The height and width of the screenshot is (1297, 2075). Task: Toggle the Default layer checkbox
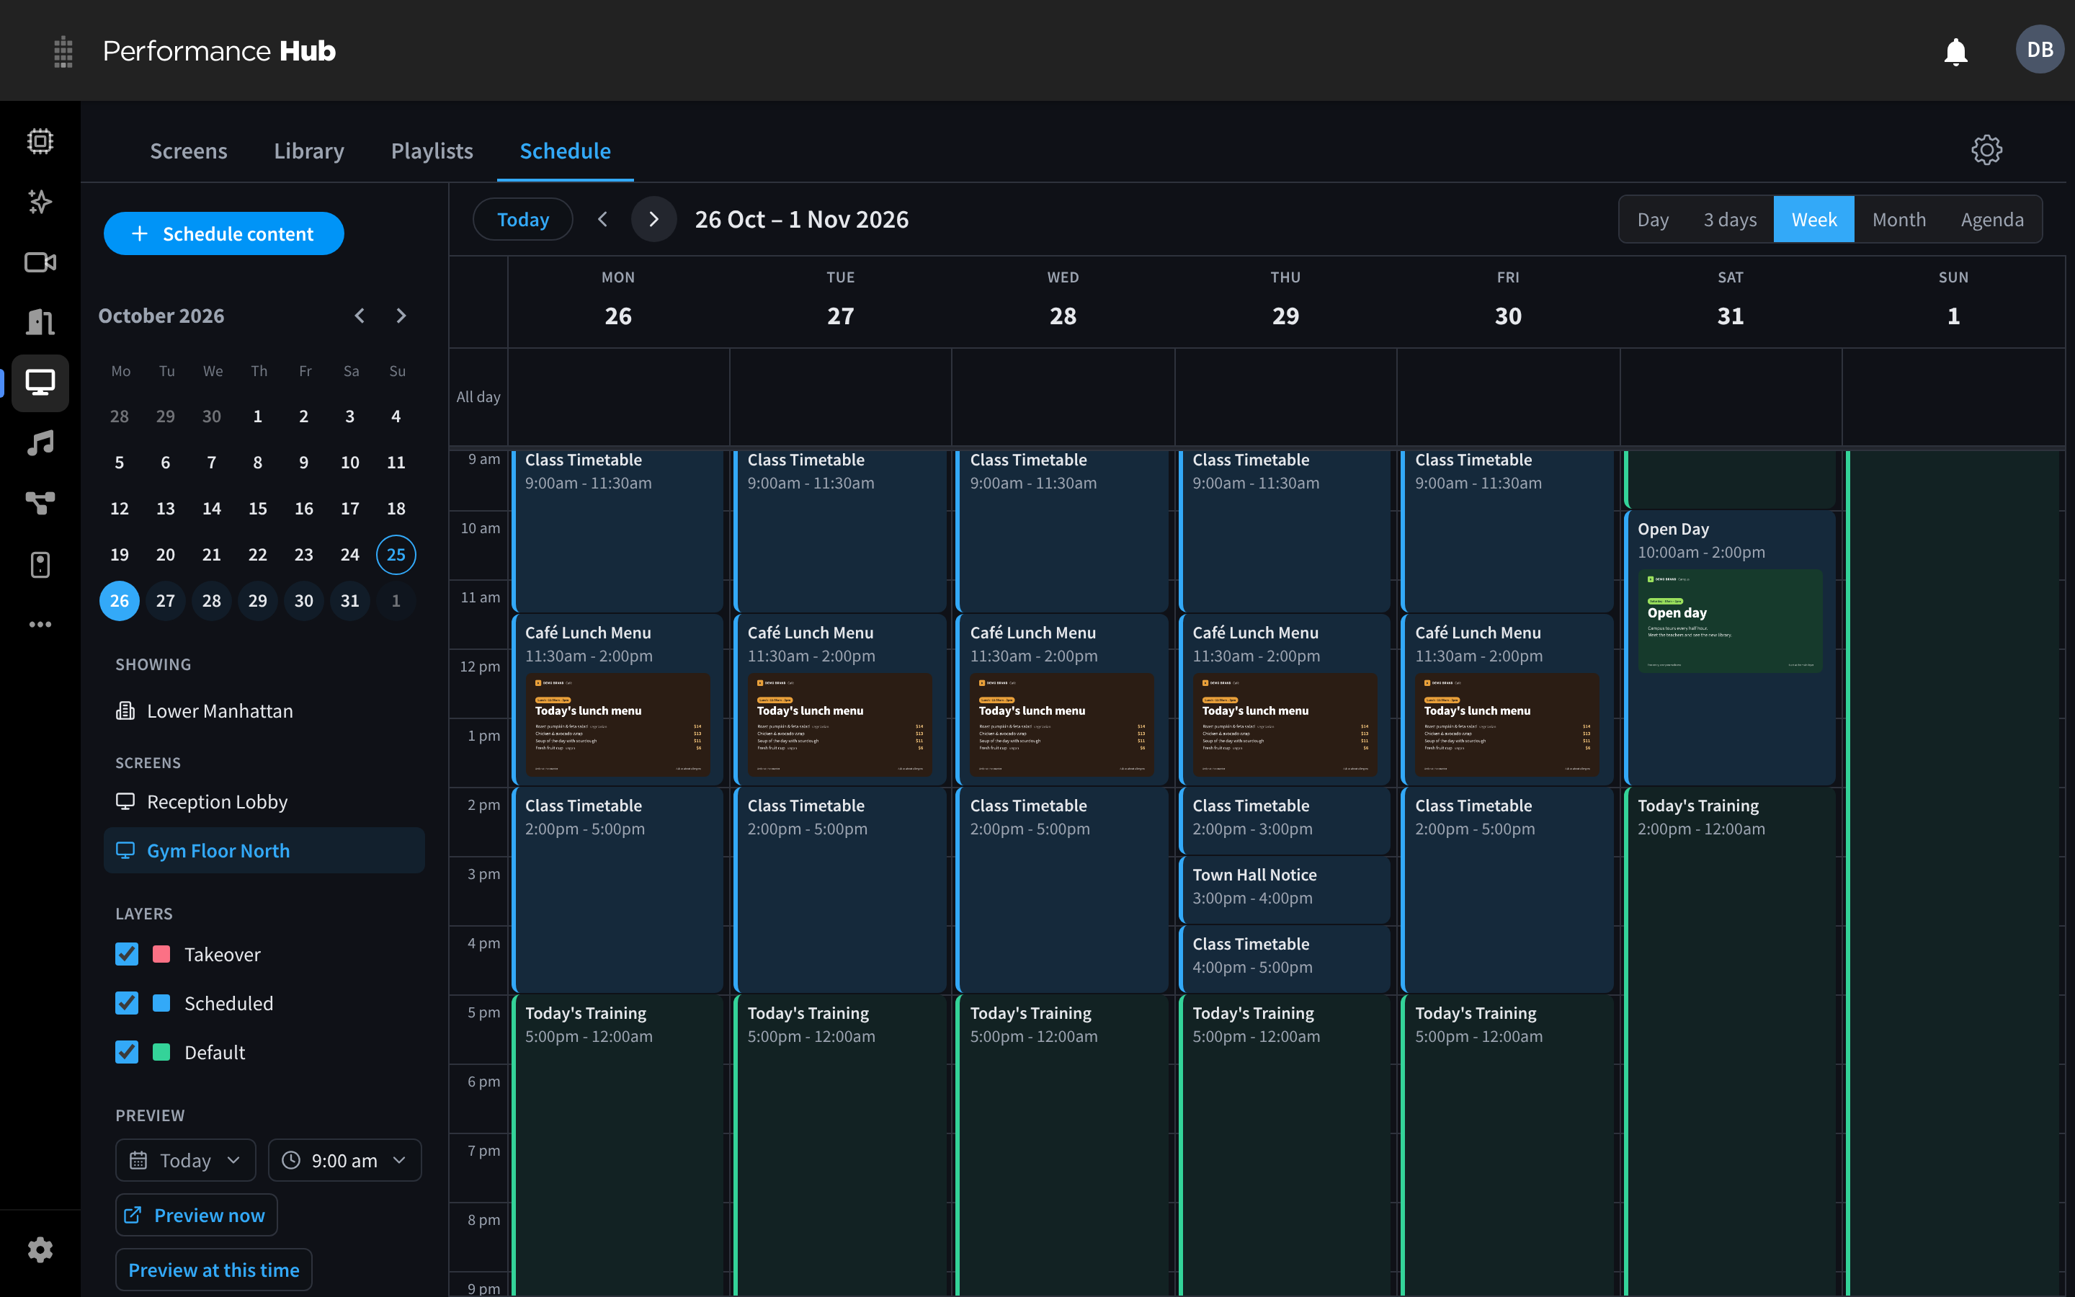point(127,1052)
